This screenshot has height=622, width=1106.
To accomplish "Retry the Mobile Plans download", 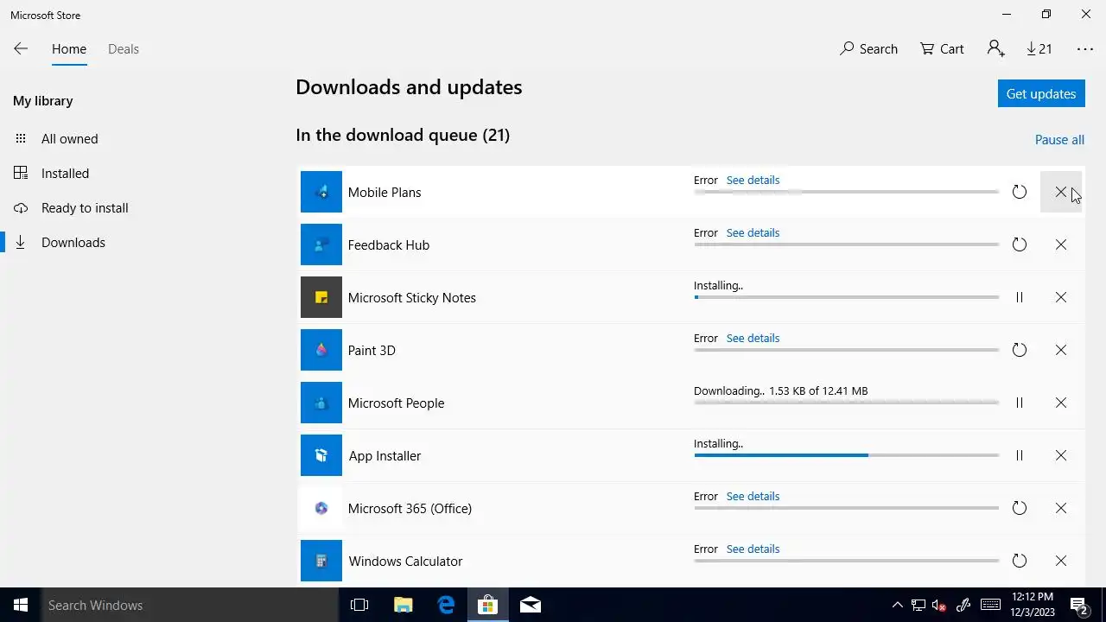I will click(1020, 192).
